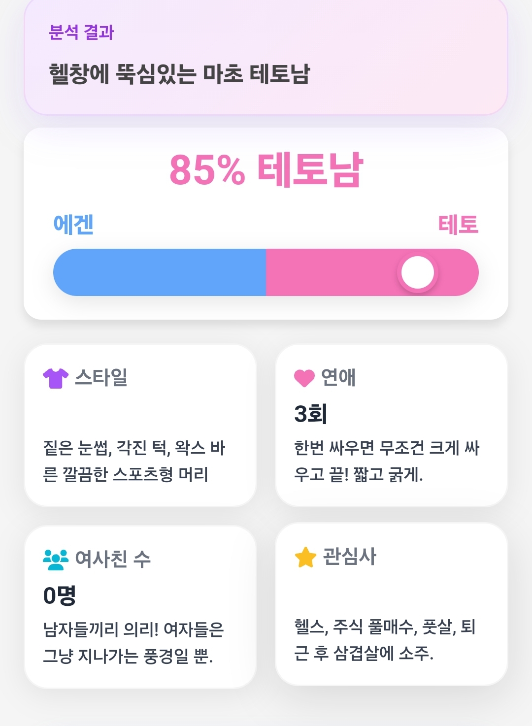Open the 관심사 card

pos(392,604)
